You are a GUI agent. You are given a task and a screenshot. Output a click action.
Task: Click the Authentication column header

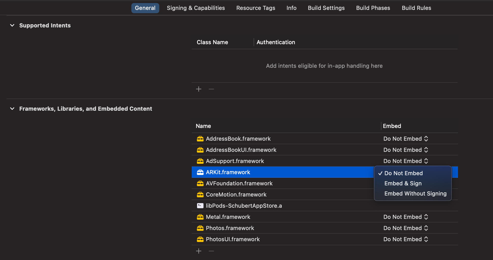(x=276, y=42)
